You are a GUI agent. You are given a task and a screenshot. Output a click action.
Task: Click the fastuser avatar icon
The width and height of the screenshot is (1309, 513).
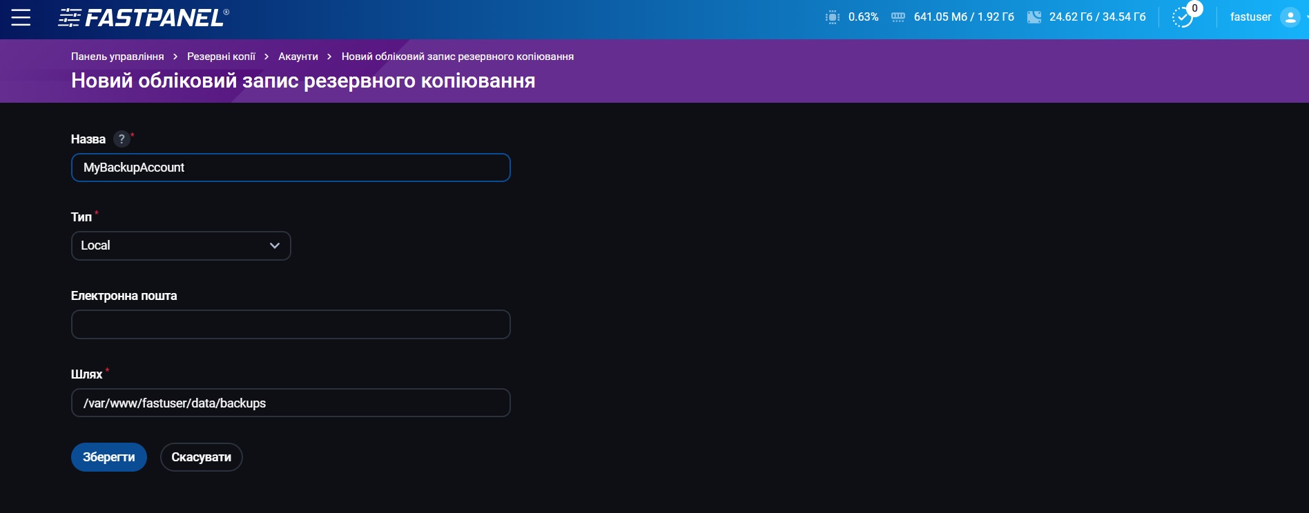click(x=1290, y=17)
